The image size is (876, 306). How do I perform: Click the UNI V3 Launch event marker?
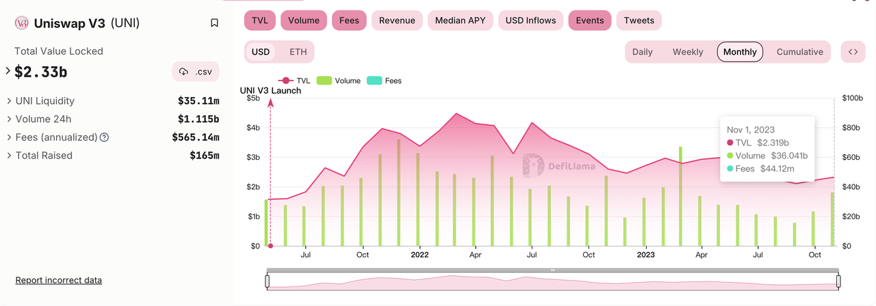click(270, 245)
